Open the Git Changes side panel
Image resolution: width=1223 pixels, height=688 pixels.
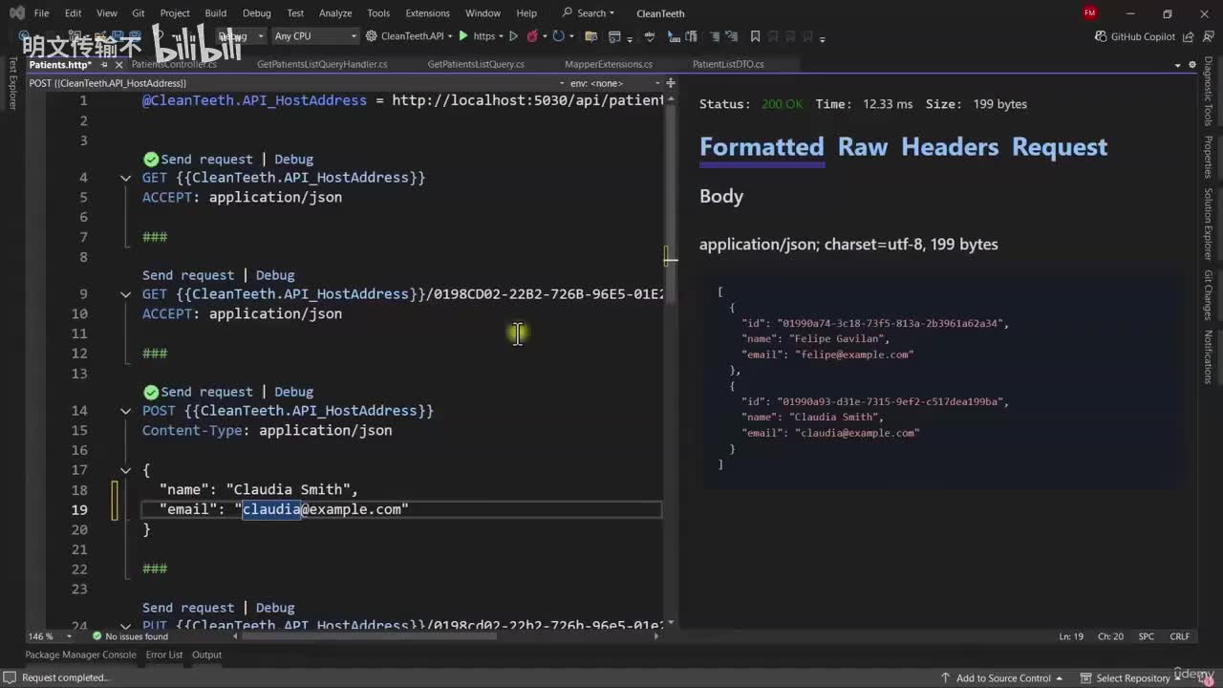pos(1209,295)
